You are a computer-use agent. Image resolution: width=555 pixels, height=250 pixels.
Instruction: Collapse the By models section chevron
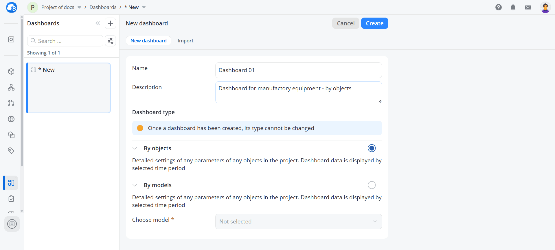click(135, 185)
